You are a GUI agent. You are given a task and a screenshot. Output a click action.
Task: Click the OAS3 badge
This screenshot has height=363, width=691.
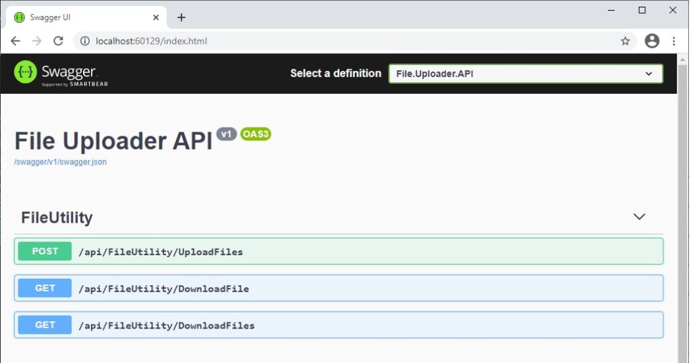click(256, 134)
